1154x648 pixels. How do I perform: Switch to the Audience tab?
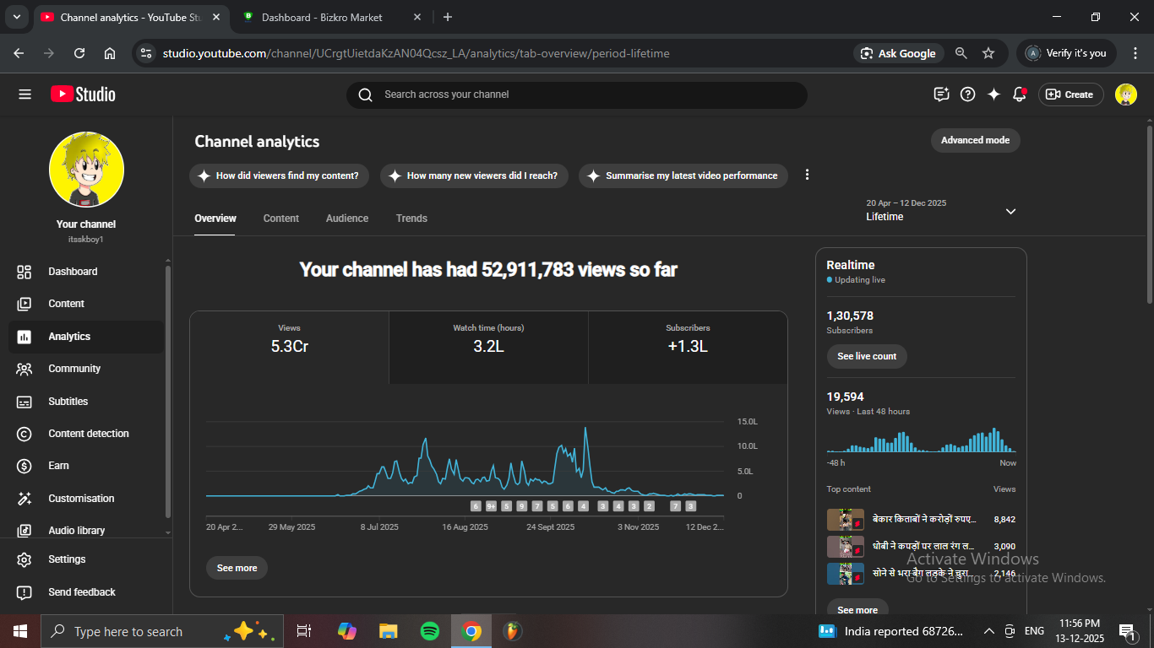pyautogui.click(x=347, y=219)
